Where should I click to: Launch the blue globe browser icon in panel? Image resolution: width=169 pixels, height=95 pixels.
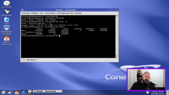tap(24, 92)
